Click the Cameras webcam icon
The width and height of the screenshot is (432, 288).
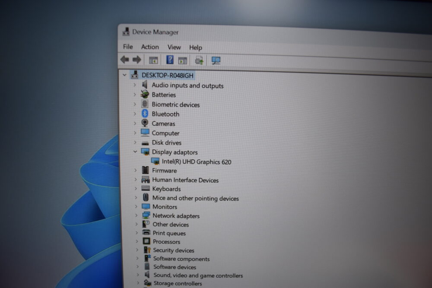point(145,123)
